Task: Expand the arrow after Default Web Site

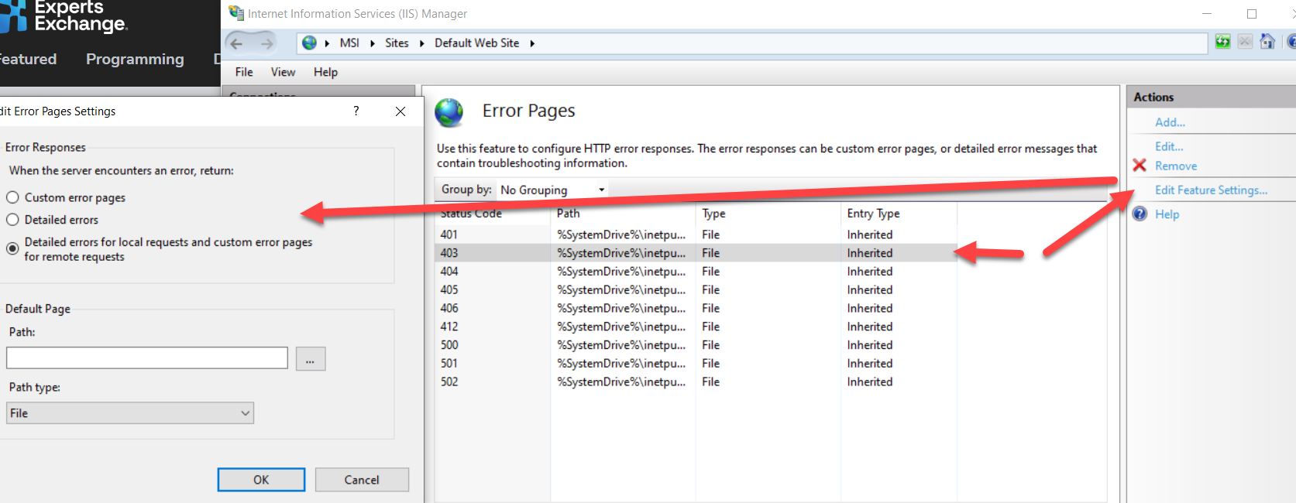Action: [532, 43]
